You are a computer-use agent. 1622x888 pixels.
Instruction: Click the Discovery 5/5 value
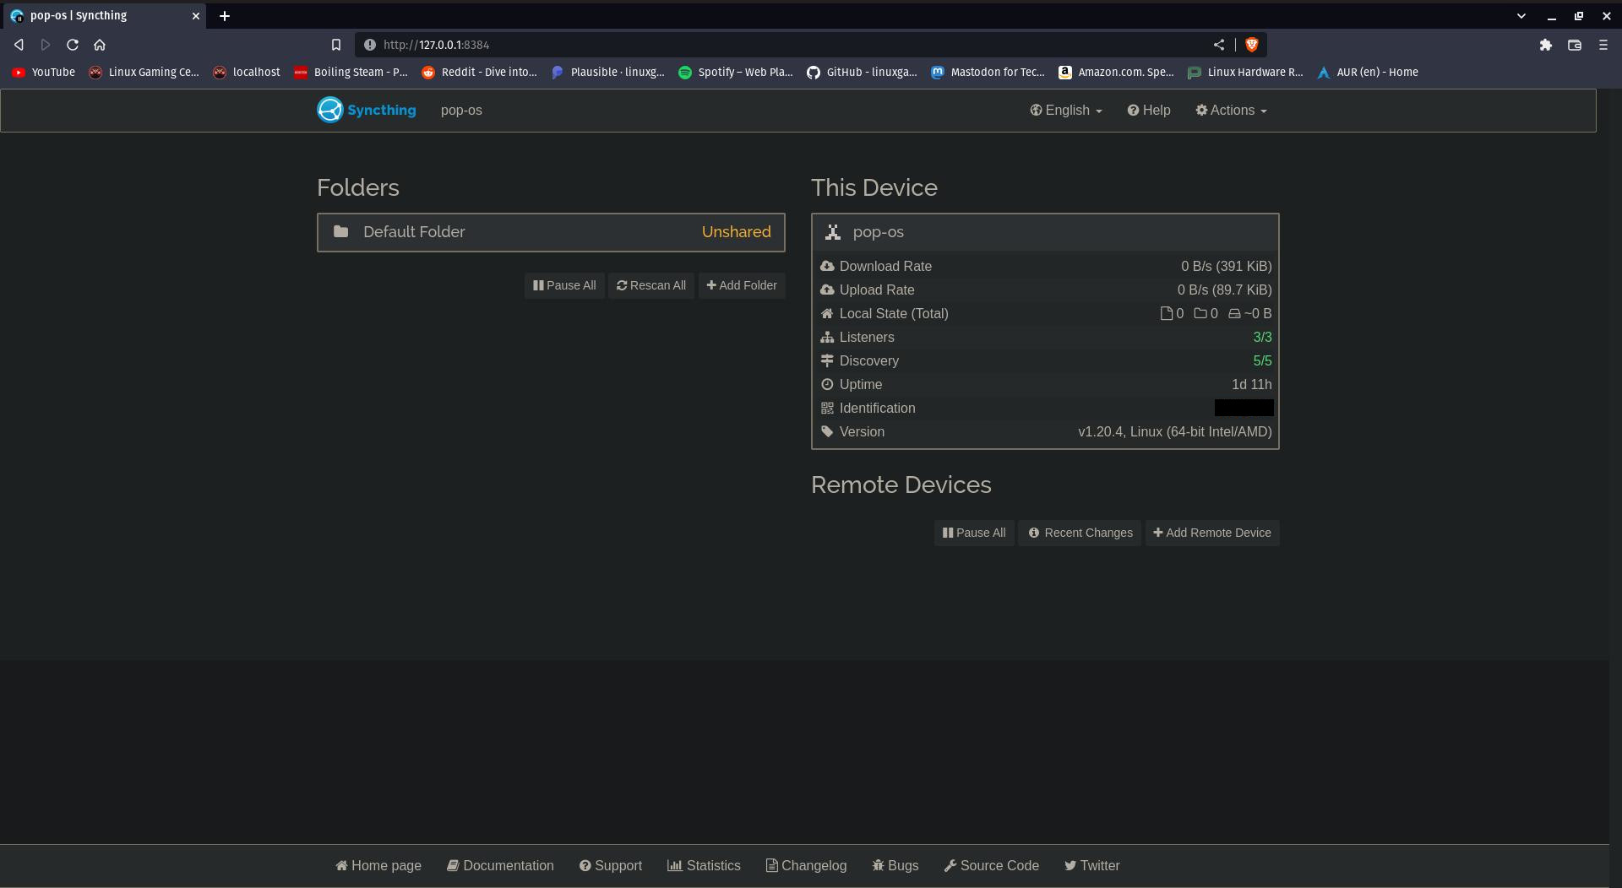[x=1262, y=360]
